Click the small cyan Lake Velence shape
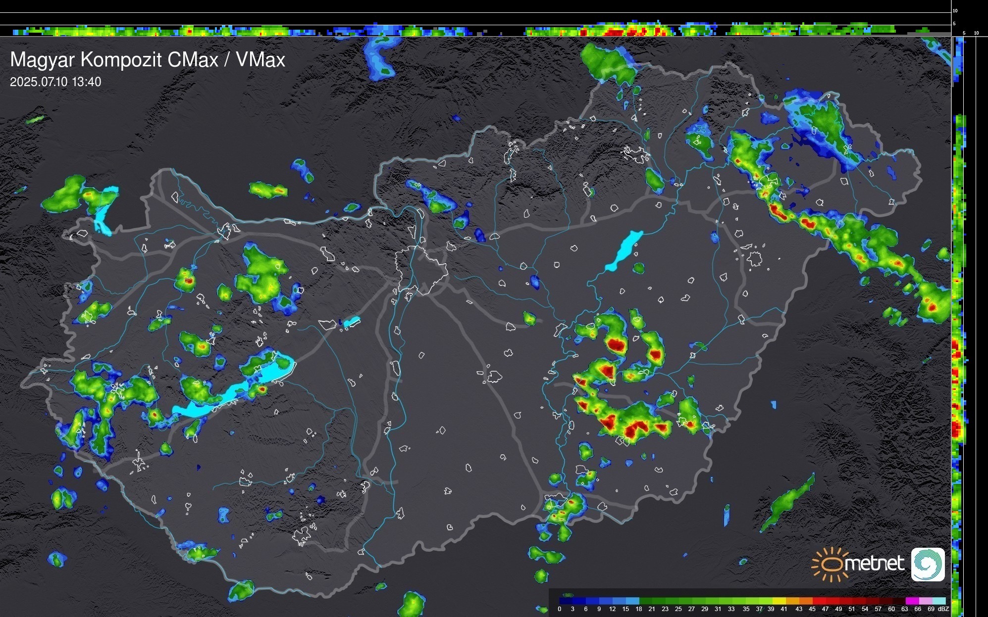This screenshot has height=617, width=988. 351,322
